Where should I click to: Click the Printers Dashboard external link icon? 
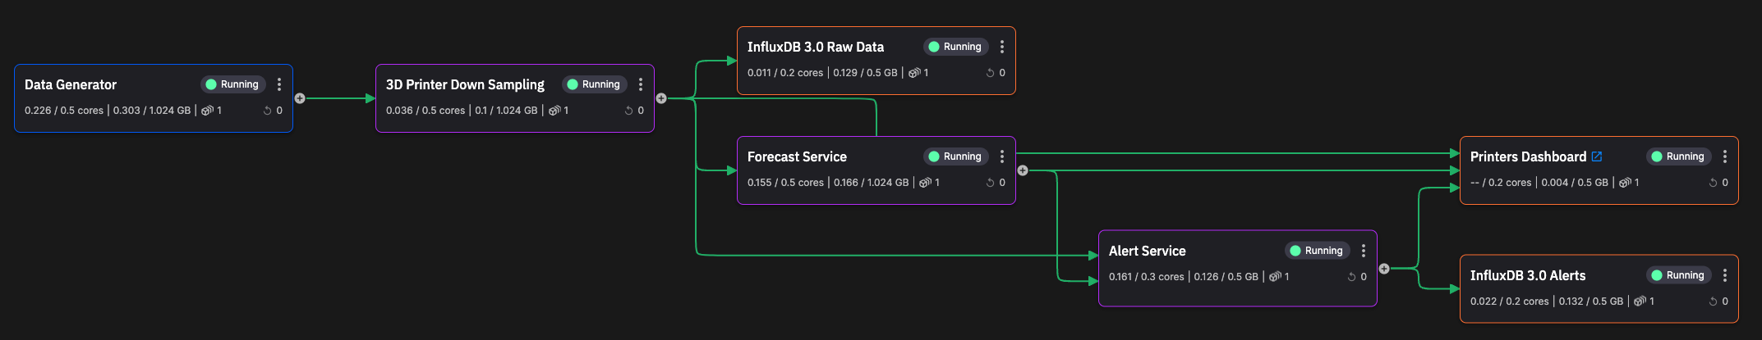1597,156
